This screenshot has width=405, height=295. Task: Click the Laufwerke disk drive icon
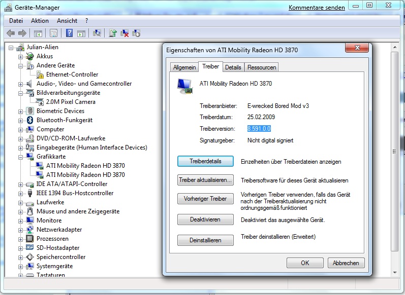click(x=30, y=203)
